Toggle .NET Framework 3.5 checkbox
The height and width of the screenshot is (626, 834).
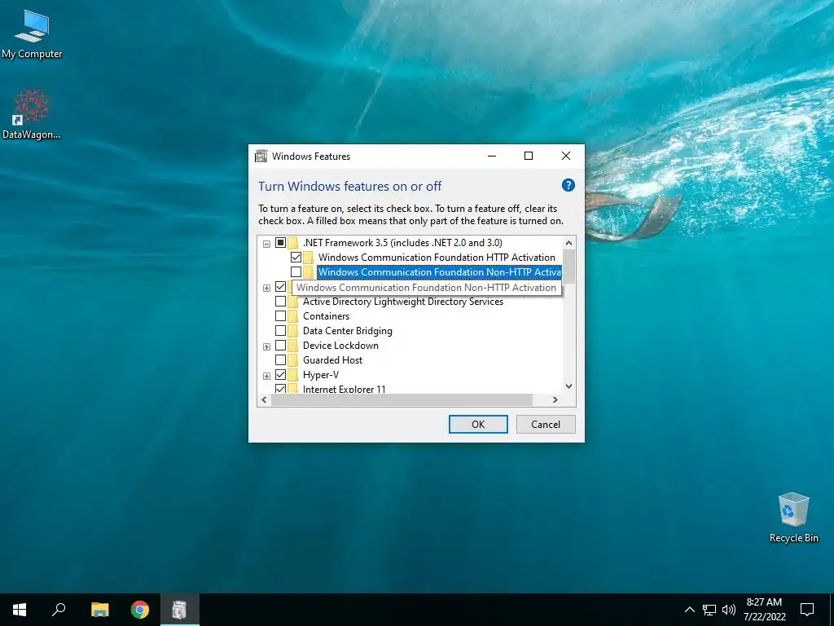280,243
